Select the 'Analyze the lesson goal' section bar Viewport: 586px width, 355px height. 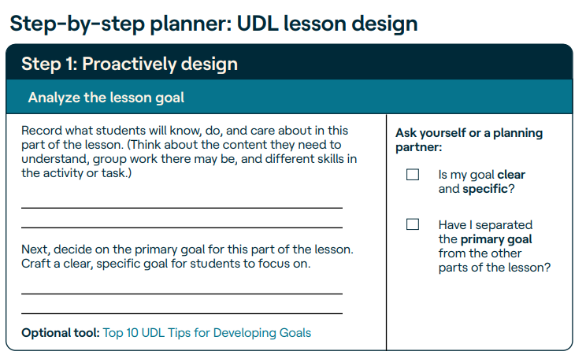[289, 97]
